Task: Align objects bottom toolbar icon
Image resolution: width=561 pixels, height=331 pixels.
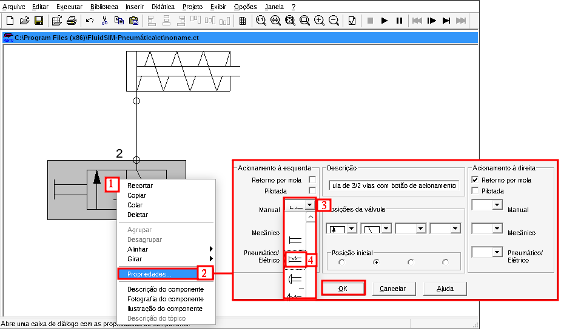Action: pyautogui.click(x=224, y=21)
